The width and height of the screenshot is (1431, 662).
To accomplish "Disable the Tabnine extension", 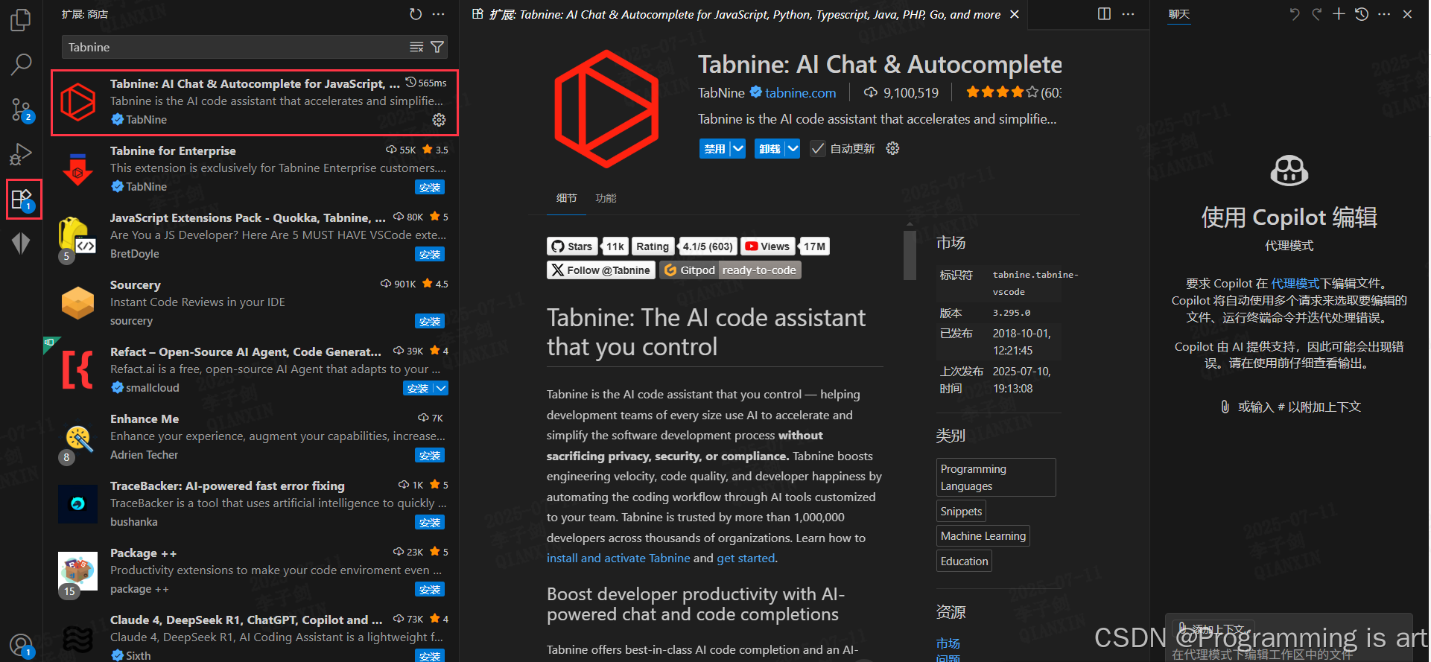I will [714, 149].
